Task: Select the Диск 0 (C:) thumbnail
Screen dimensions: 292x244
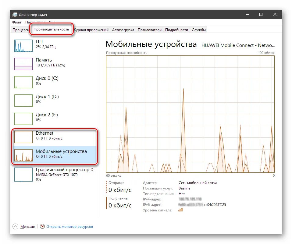Action: [23, 82]
